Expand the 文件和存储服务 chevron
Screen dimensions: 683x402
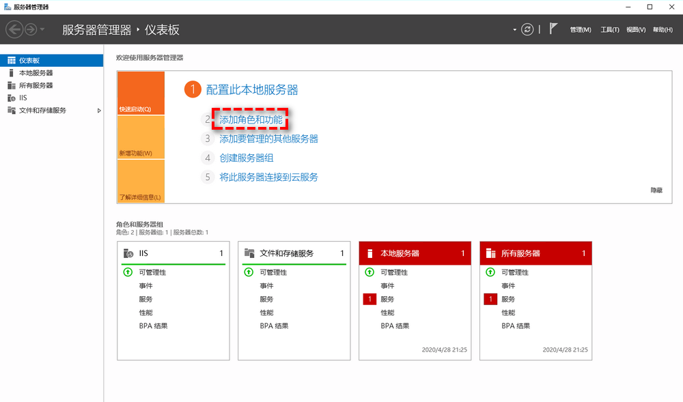coord(98,110)
